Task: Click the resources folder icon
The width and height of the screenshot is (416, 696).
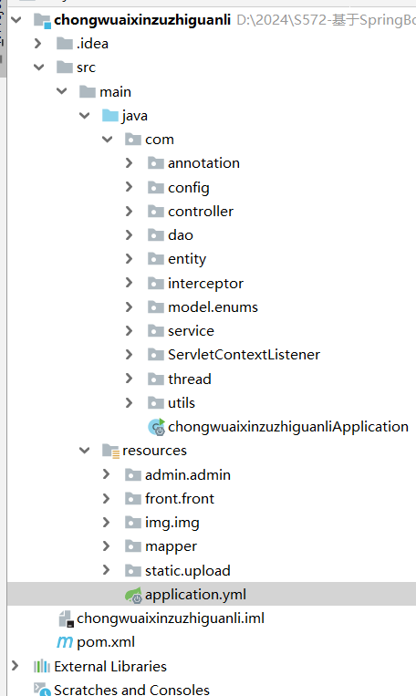Action: 110,451
